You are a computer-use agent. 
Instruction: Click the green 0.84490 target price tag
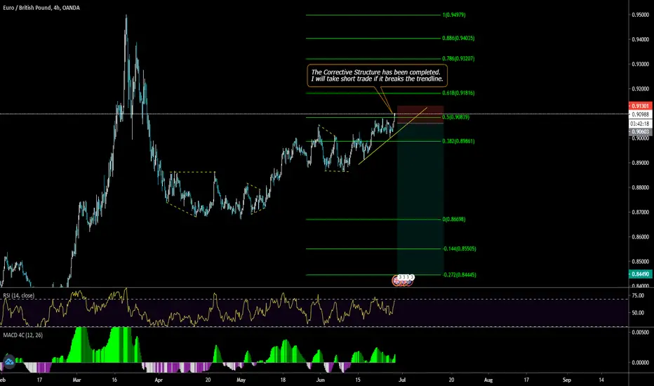pos(640,274)
